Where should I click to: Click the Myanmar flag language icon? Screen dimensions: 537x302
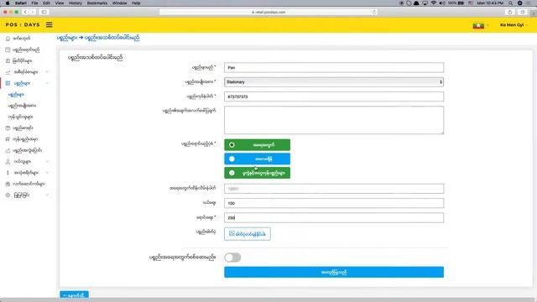tap(478, 25)
